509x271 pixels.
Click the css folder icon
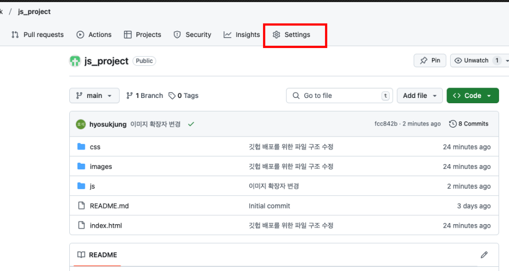[x=81, y=146]
